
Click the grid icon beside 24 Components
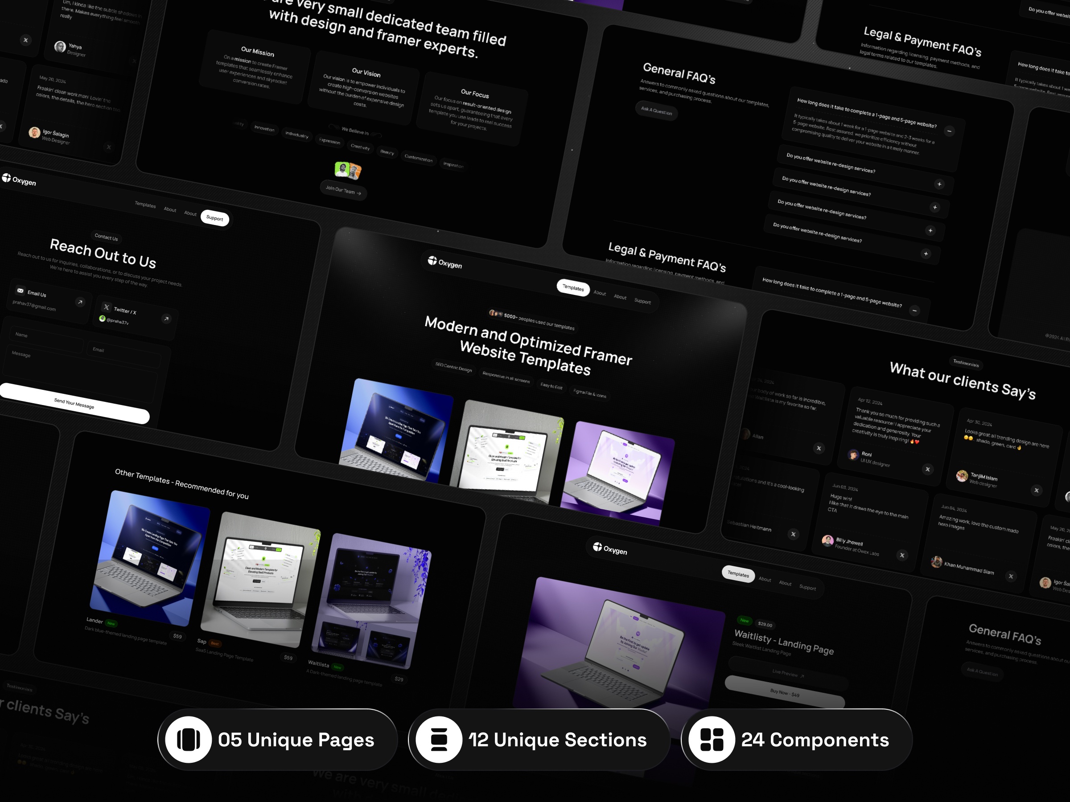point(712,740)
